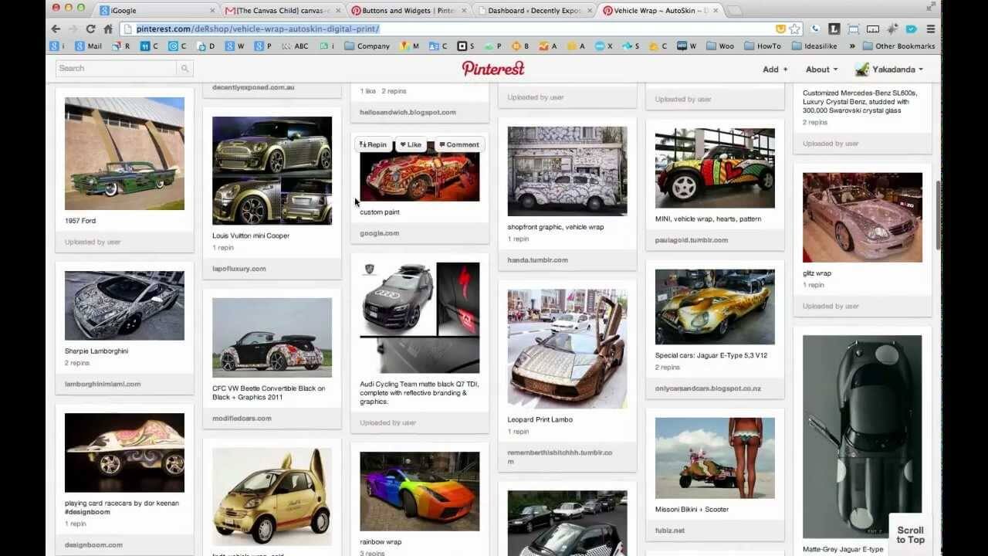Open the Add menu on Pinterest

click(775, 69)
